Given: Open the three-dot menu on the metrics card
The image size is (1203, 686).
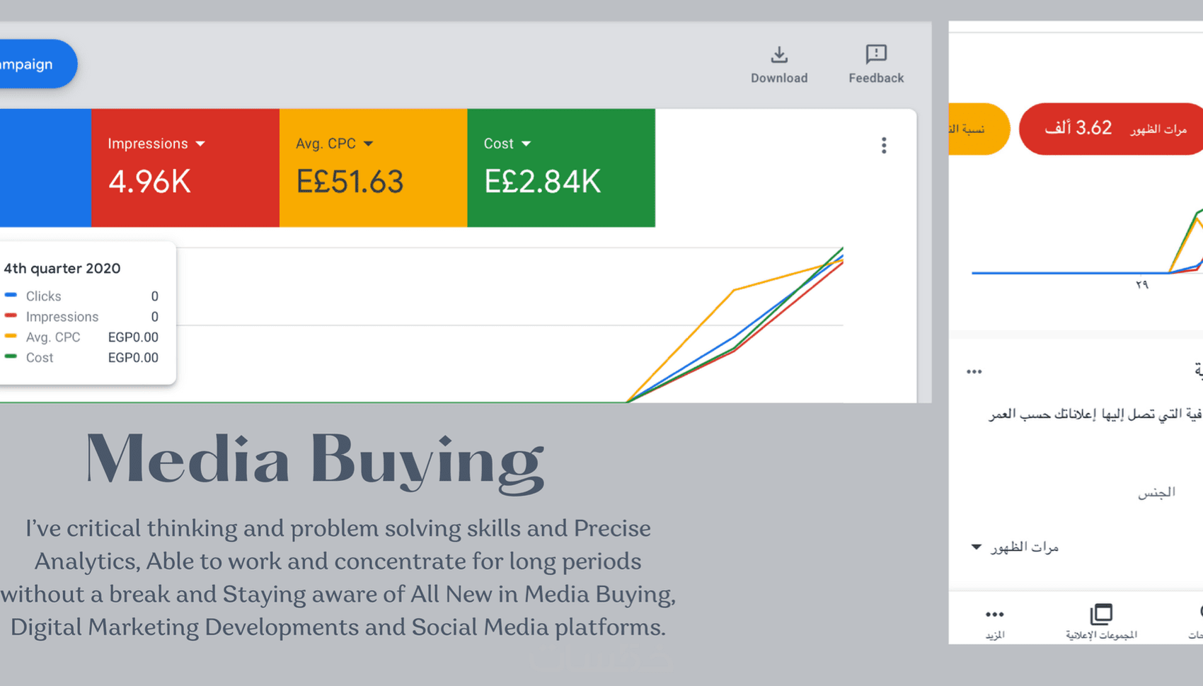Looking at the screenshot, I should click(883, 146).
